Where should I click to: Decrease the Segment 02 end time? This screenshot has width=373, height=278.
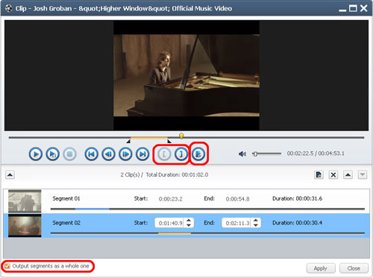tap(256, 225)
